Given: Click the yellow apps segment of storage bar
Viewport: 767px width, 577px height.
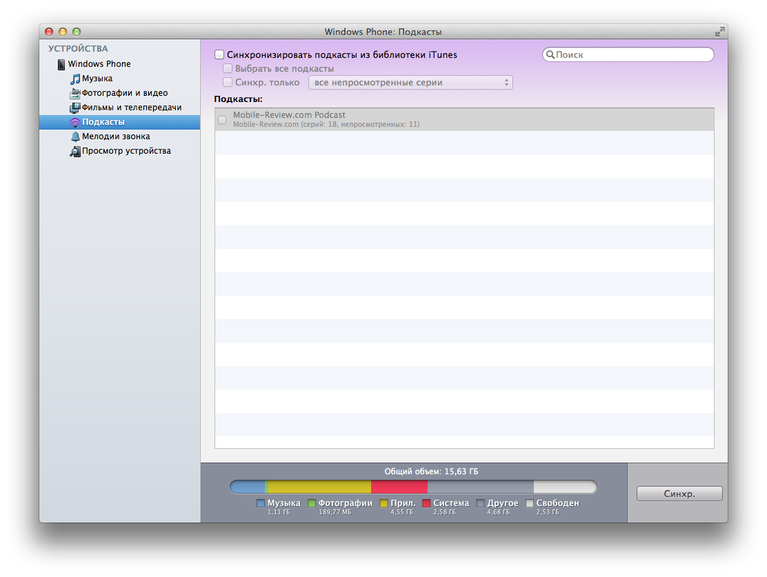Looking at the screenshot, I should tap(319, 487).
